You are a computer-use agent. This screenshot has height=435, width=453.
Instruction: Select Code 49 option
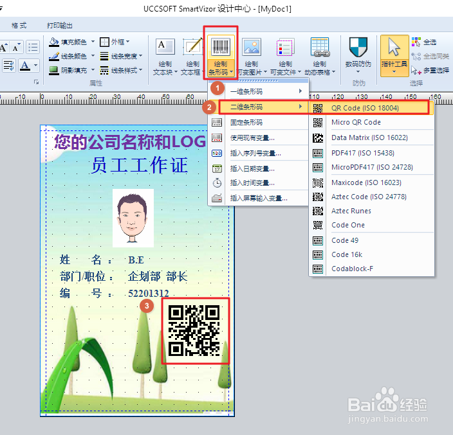coord(372,240)
